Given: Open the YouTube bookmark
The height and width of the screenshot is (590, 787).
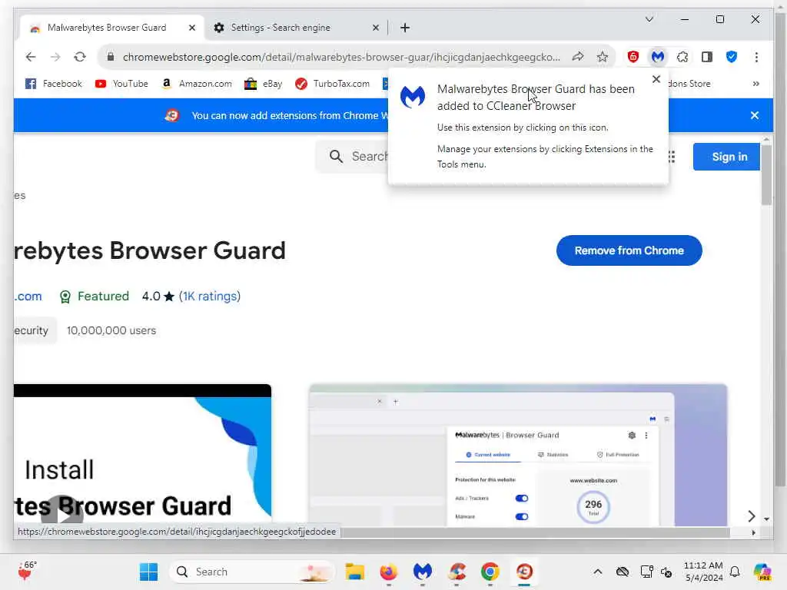Looking at the screenshot, I should click(121, 84).
